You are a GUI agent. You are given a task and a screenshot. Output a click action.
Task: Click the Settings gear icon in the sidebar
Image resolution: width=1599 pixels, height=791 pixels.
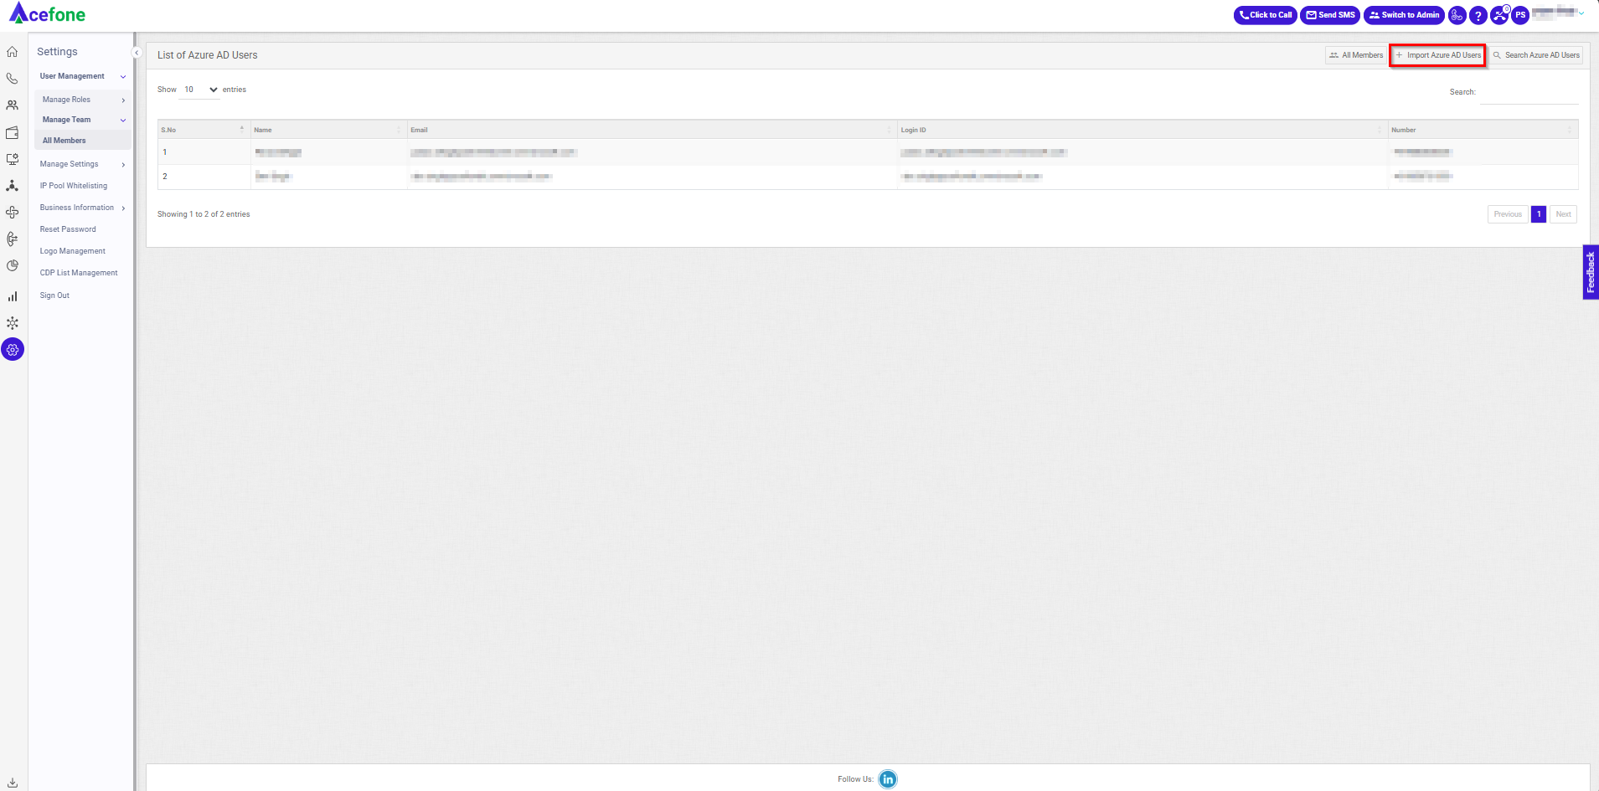[x=13, y=350]
